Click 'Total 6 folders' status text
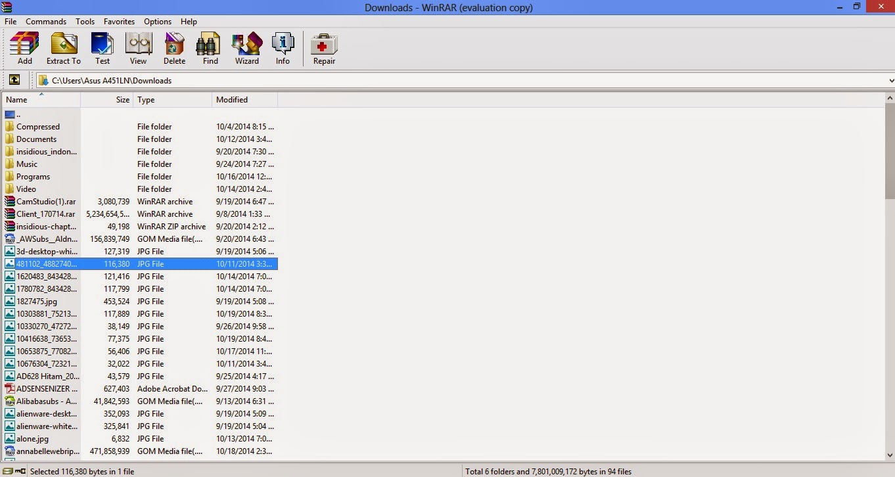The width and height of the screenshot is (895, 477). tap(548, 471)
